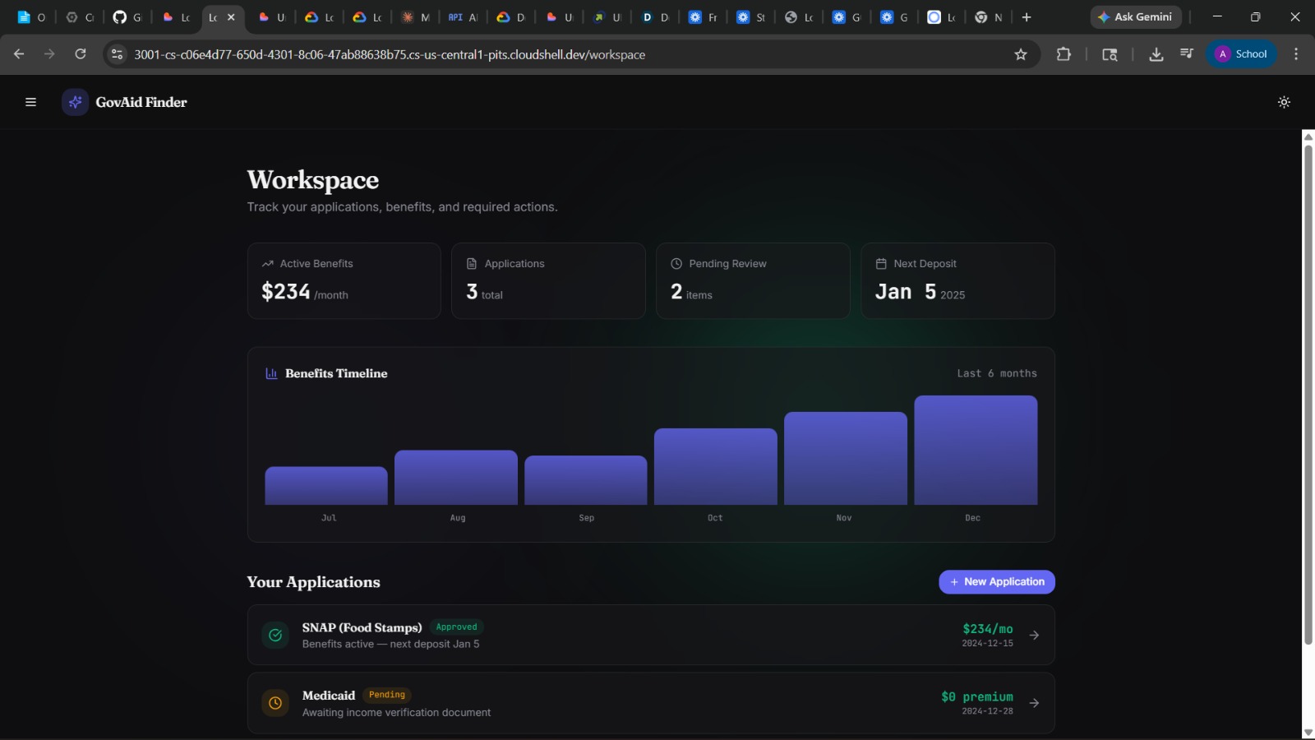Screen dimensions: 1315x740
Task: Click the scrollbar down arrow
Action: [x=1308, y=733]
